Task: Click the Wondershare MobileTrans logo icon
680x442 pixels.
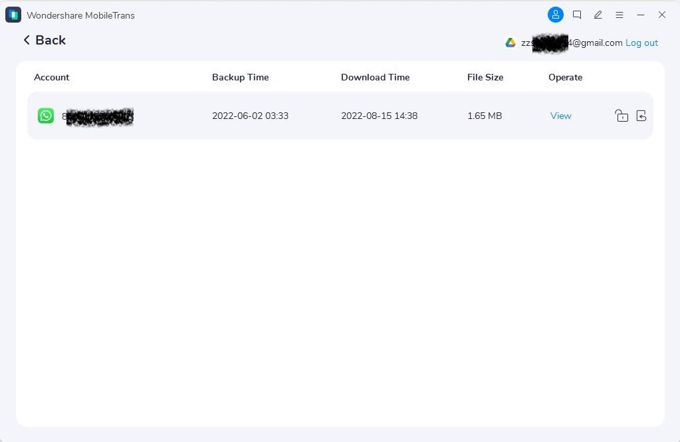Action: pos(13,14)
